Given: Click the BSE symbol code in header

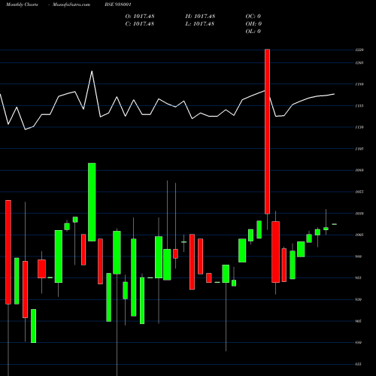Looking at the screenshot, I should click(118, 5).
